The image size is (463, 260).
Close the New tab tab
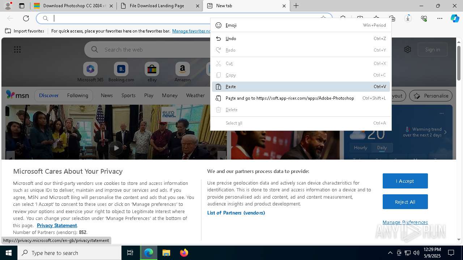click(284, 6)
